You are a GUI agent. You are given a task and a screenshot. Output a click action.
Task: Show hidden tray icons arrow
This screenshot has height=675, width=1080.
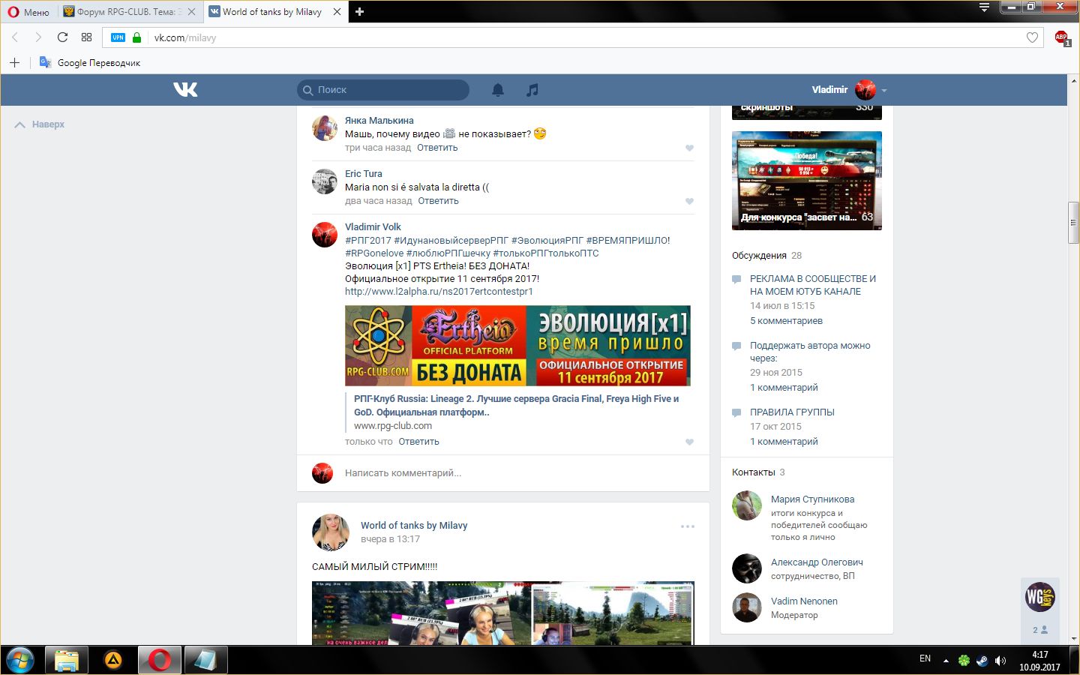(946, 661)
